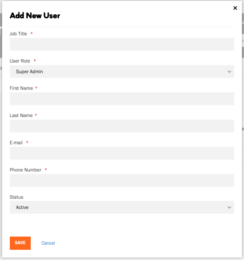Click the Job Title label
The image size is (244, 260).
click(x=18, y=34)
